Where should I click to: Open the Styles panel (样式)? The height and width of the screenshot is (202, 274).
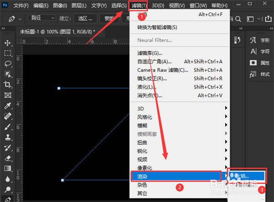pyautogui.click(x=260, y=74)
